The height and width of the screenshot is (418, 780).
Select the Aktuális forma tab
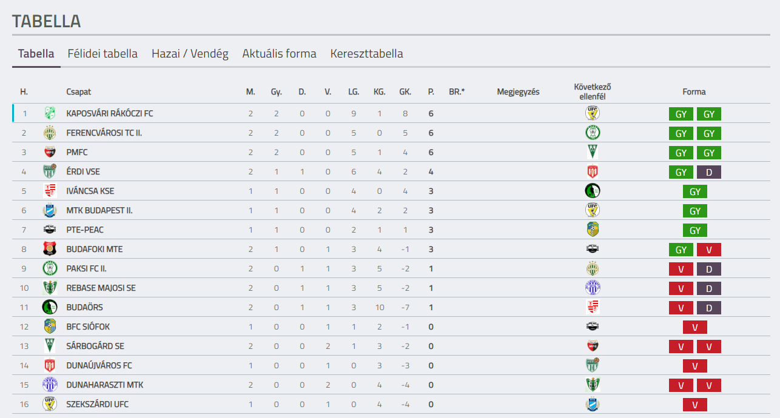[280, 53]
